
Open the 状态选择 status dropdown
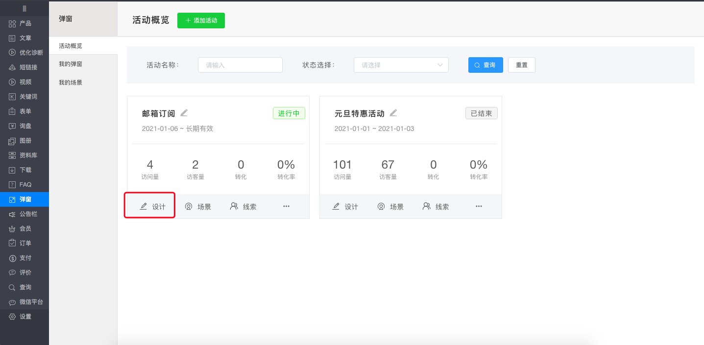coord(401,65)
